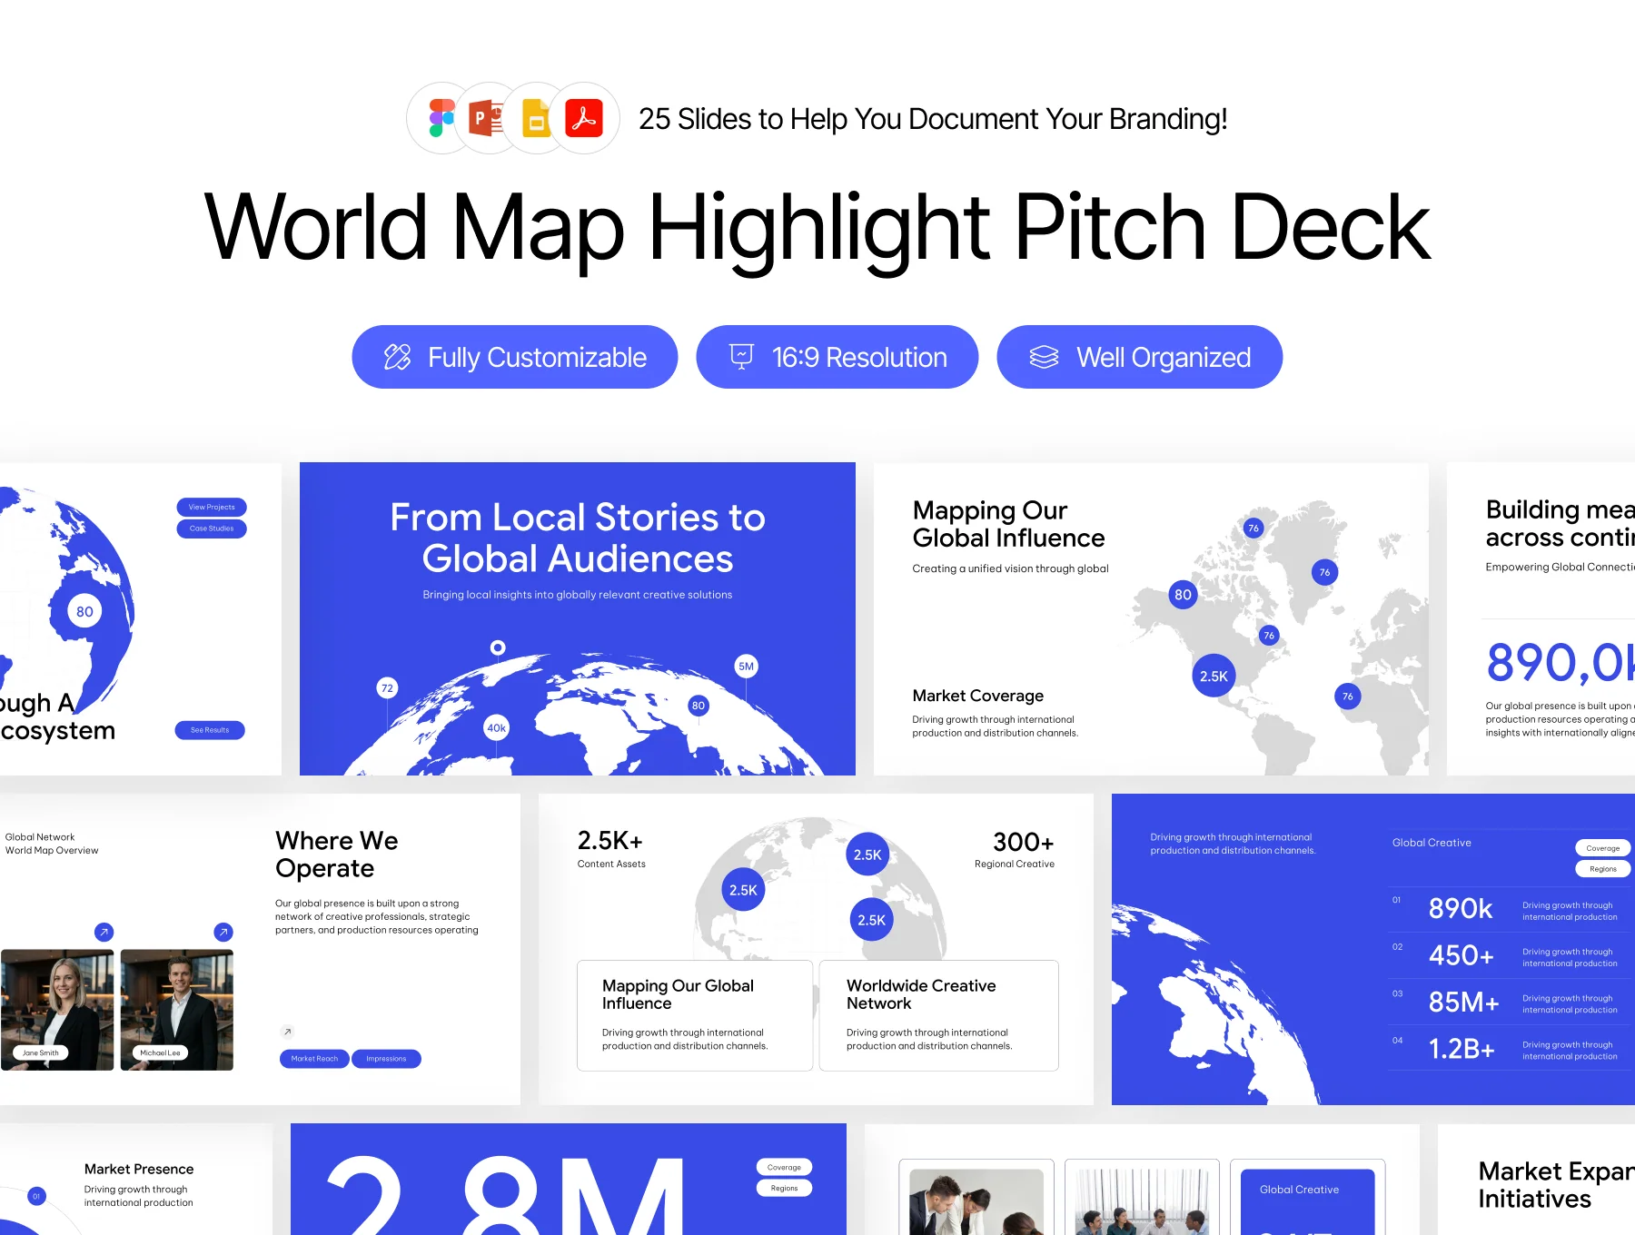Screen dimensions: 1635x1235
Task: Click the arrow icon above Michael Lee's photo
Action: tap(223, 932)
